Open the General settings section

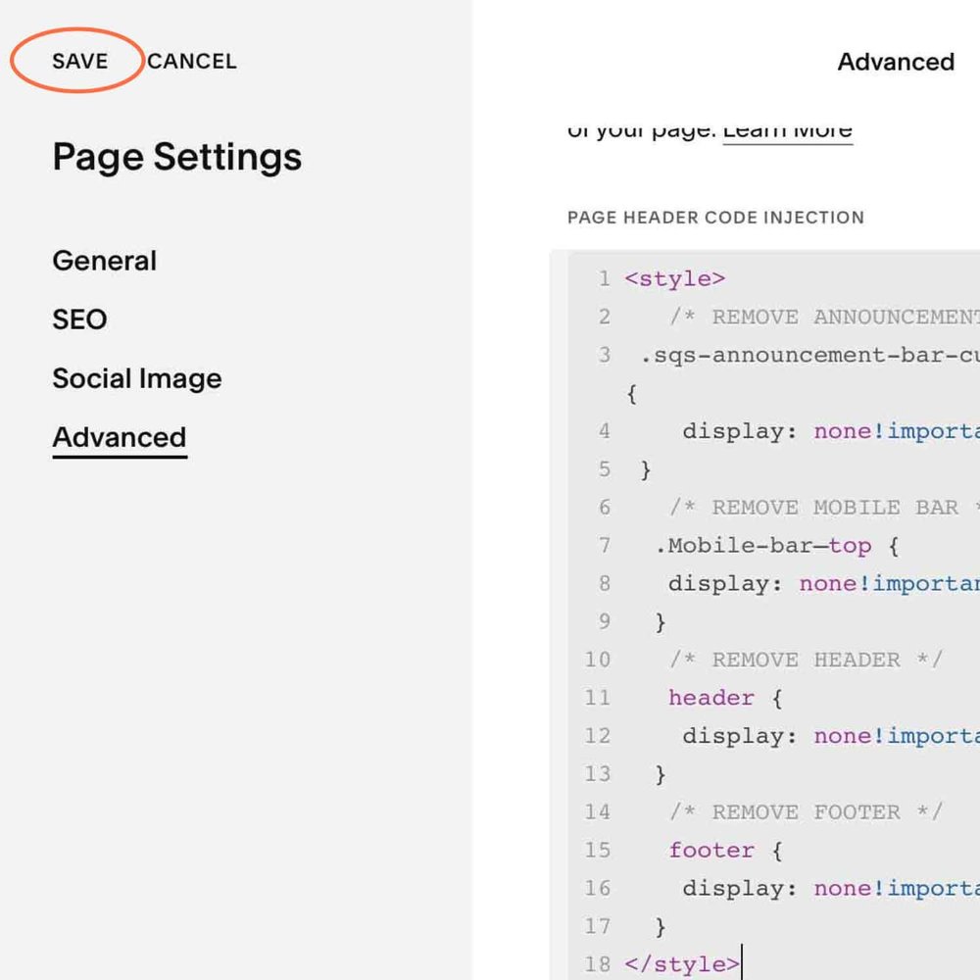[x=104, y=261]
